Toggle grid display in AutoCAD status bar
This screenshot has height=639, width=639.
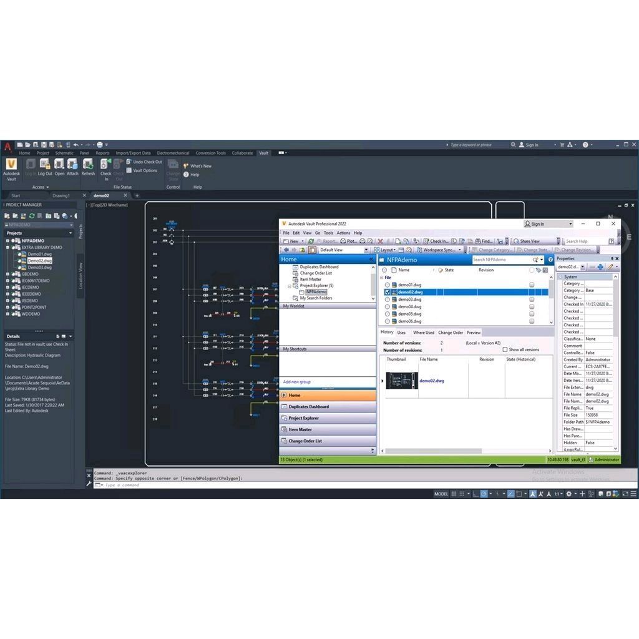pyautogui.click(x=454, y=494)
